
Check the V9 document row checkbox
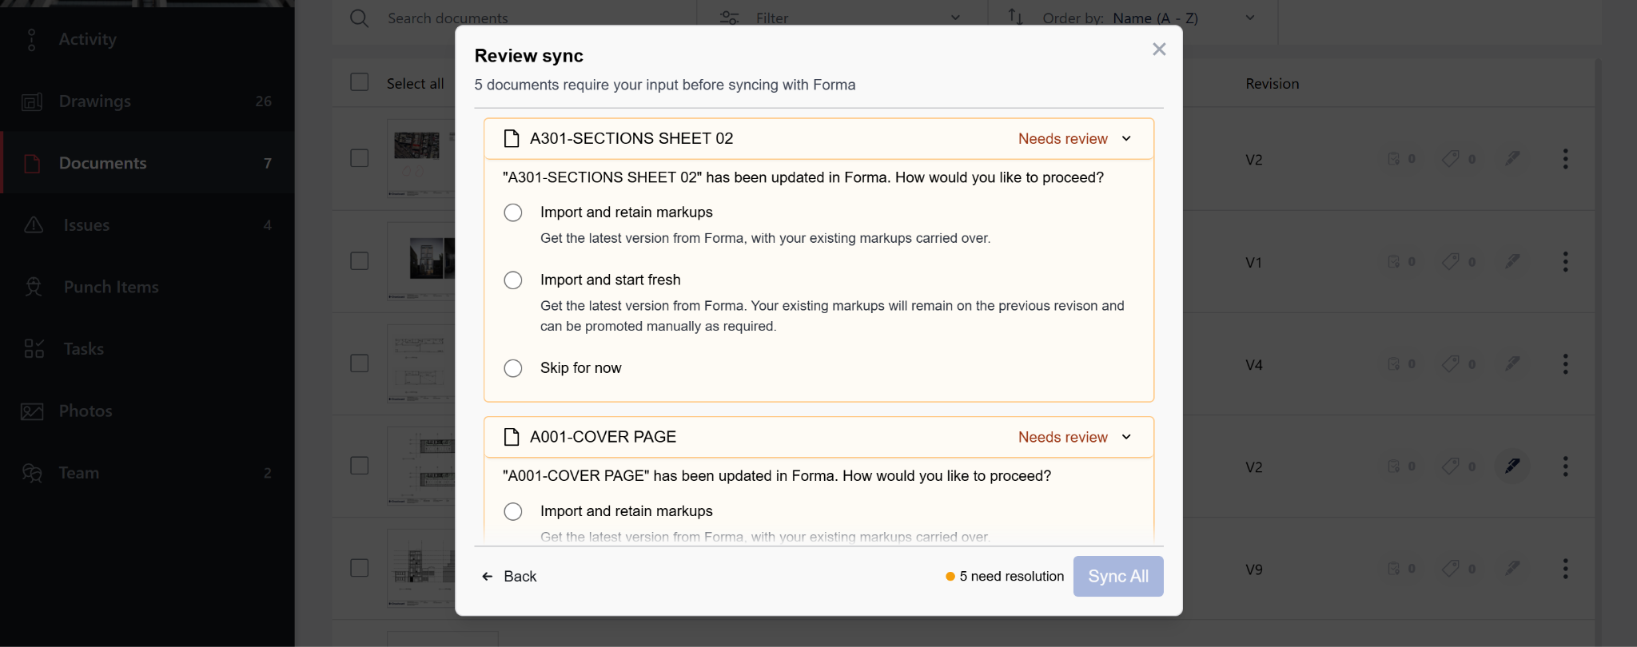(360, 568)
